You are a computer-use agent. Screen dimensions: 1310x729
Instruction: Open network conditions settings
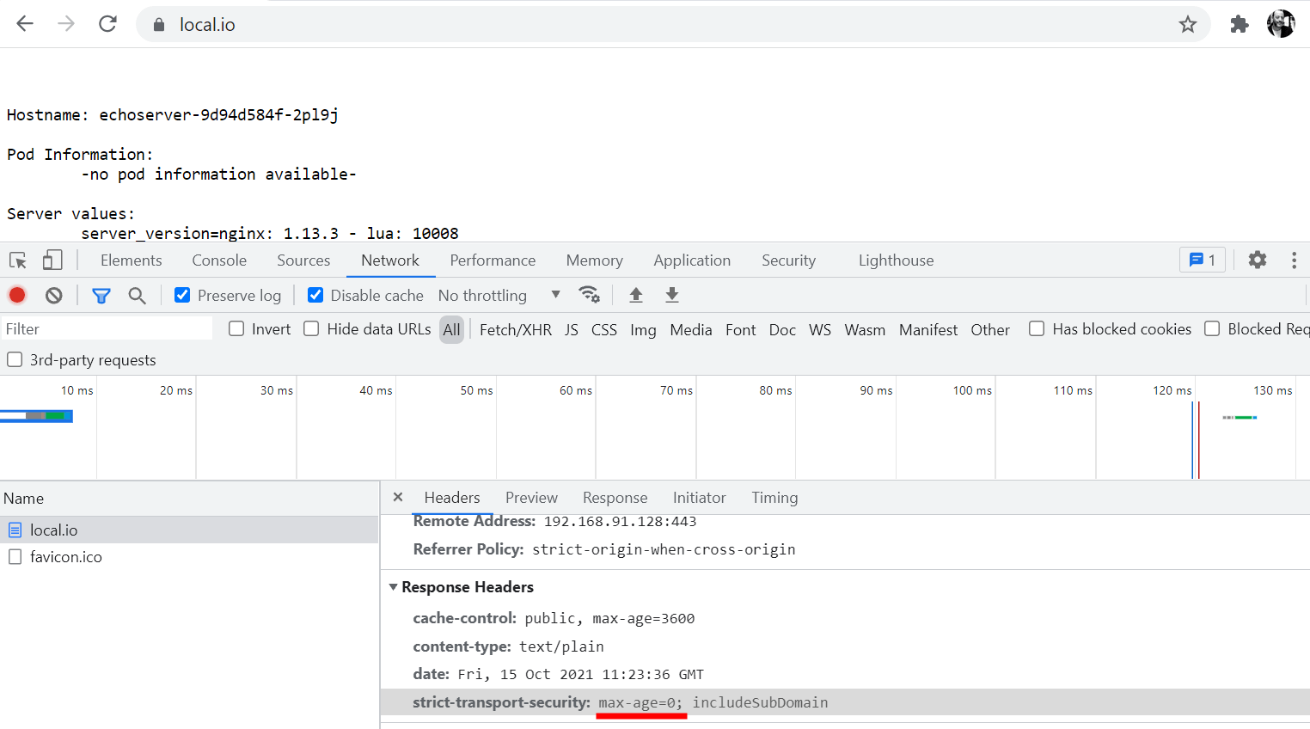tap(589, 294)
